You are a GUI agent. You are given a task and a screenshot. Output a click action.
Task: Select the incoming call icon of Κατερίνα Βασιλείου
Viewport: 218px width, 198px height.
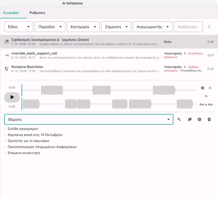[7, 68]
